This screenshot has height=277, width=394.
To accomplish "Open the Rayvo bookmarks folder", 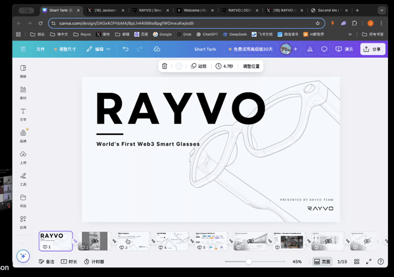I will coord(82,34).
